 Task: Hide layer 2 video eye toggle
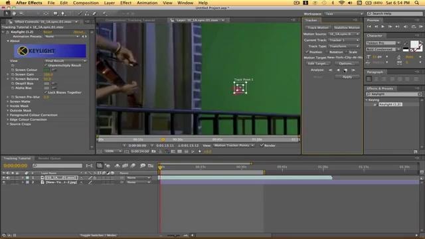point(4,183)
